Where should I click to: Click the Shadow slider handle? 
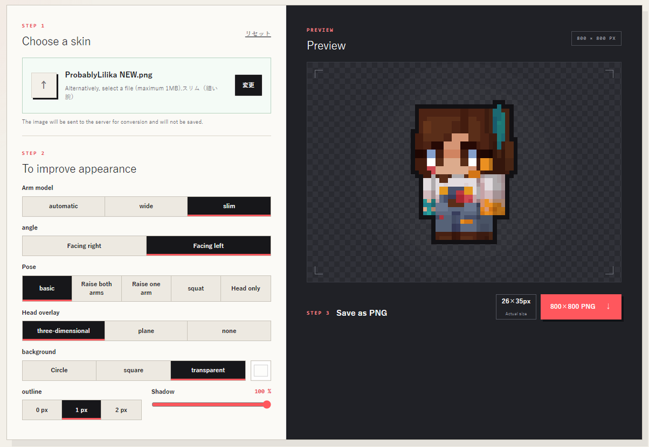point(267,404)
